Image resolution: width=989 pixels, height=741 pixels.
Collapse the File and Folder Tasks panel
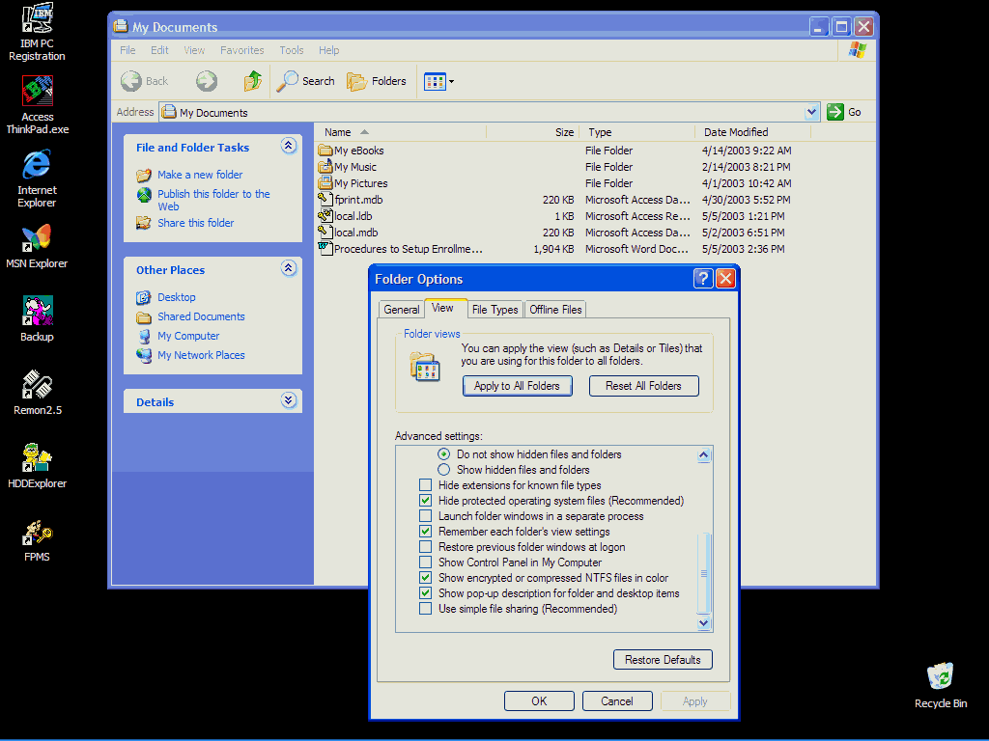pos(288,147)
